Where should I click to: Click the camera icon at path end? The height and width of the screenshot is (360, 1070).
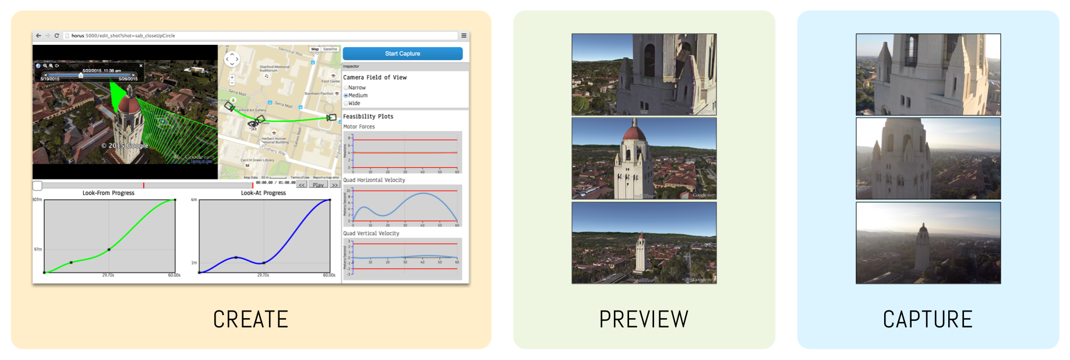331,117
